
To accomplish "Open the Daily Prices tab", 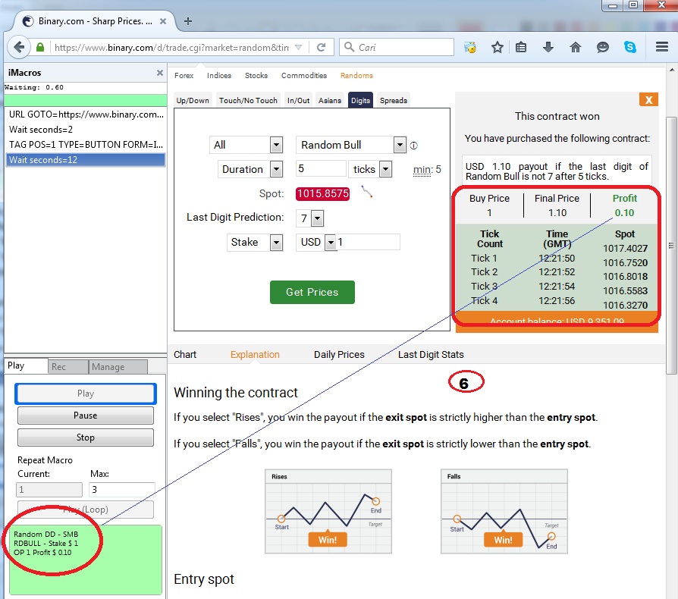I will pyautogui.click(x=339, y=355).
